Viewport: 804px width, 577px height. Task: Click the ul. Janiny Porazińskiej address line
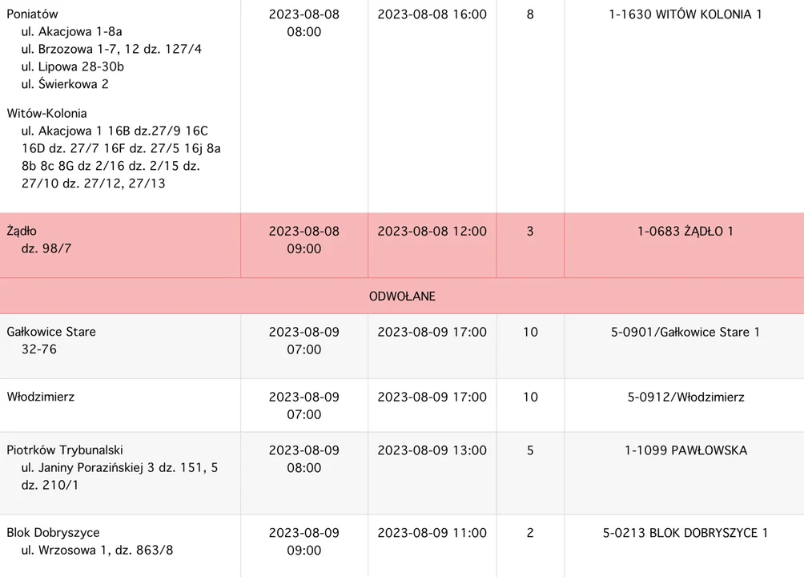(119, 467)
